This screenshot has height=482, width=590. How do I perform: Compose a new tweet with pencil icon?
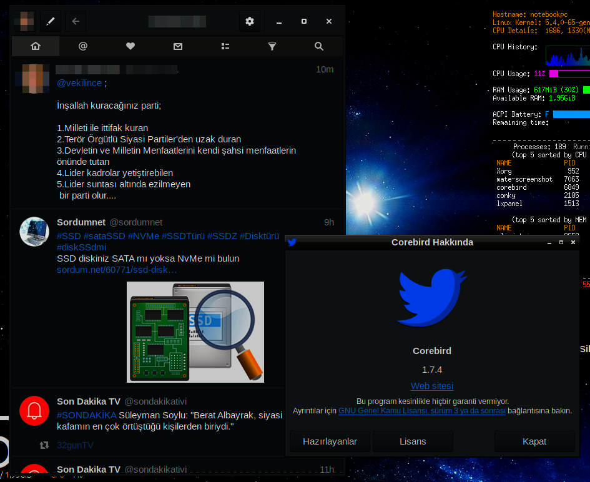tap(51, 21)
